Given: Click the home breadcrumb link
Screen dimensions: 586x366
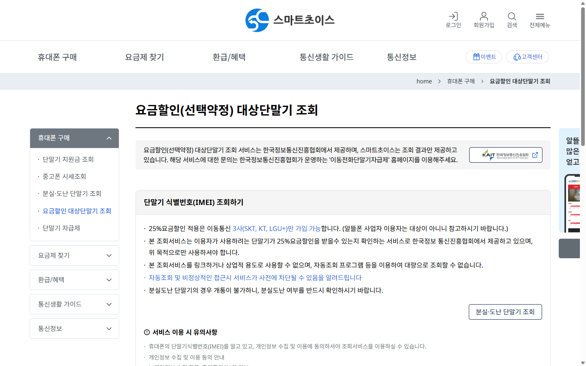Looking at the screenshot, I should pos(424,81).
